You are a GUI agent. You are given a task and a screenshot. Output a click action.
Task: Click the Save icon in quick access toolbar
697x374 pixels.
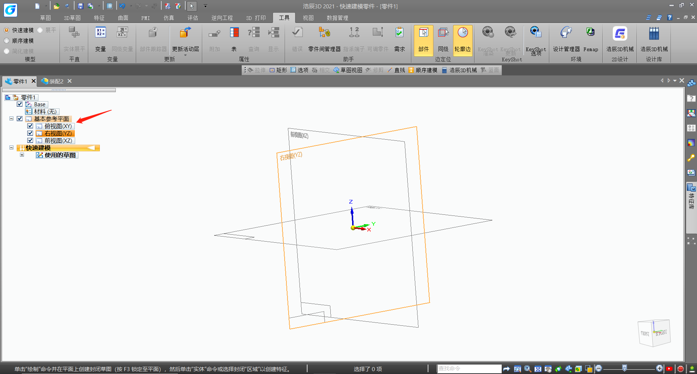point(81,6)
